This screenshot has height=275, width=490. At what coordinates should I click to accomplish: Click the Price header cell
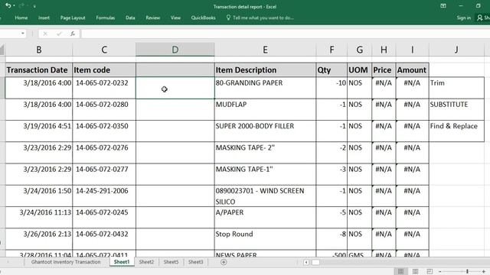point(384,70)
